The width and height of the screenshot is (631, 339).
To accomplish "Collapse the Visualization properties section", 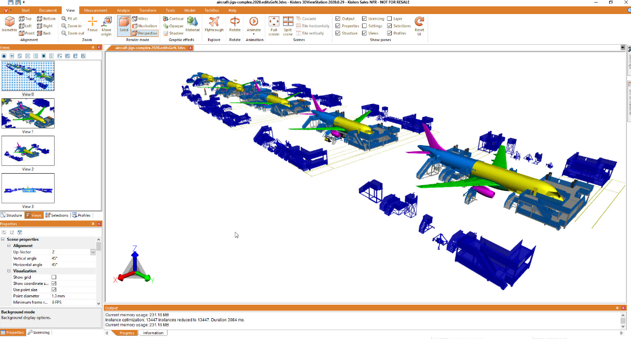I will 9,271.
